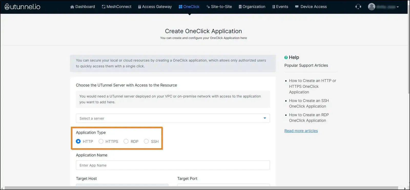
Task: Open Device Access page
Action: pyautogui.click(x=311, y=7)
